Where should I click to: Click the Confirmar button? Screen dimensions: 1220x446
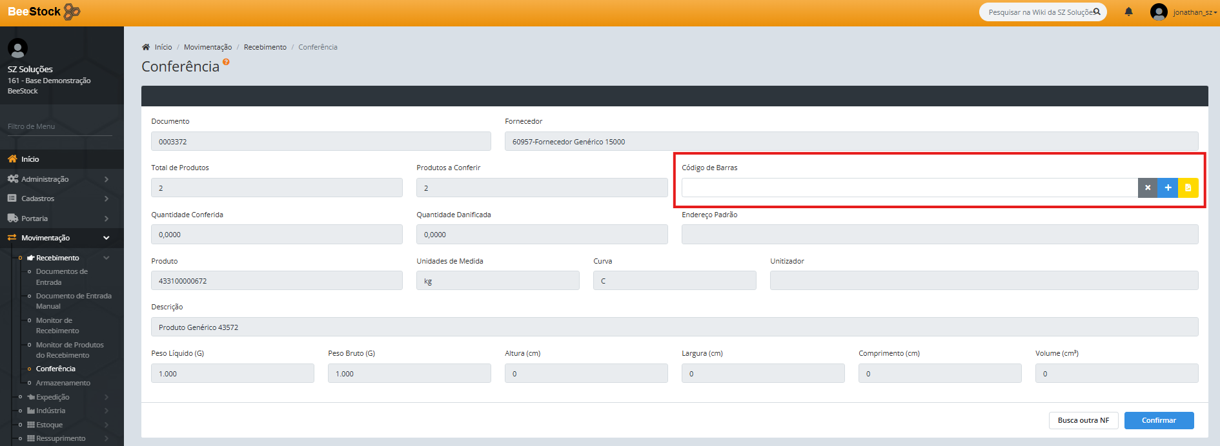click(x=1159, y=420)
